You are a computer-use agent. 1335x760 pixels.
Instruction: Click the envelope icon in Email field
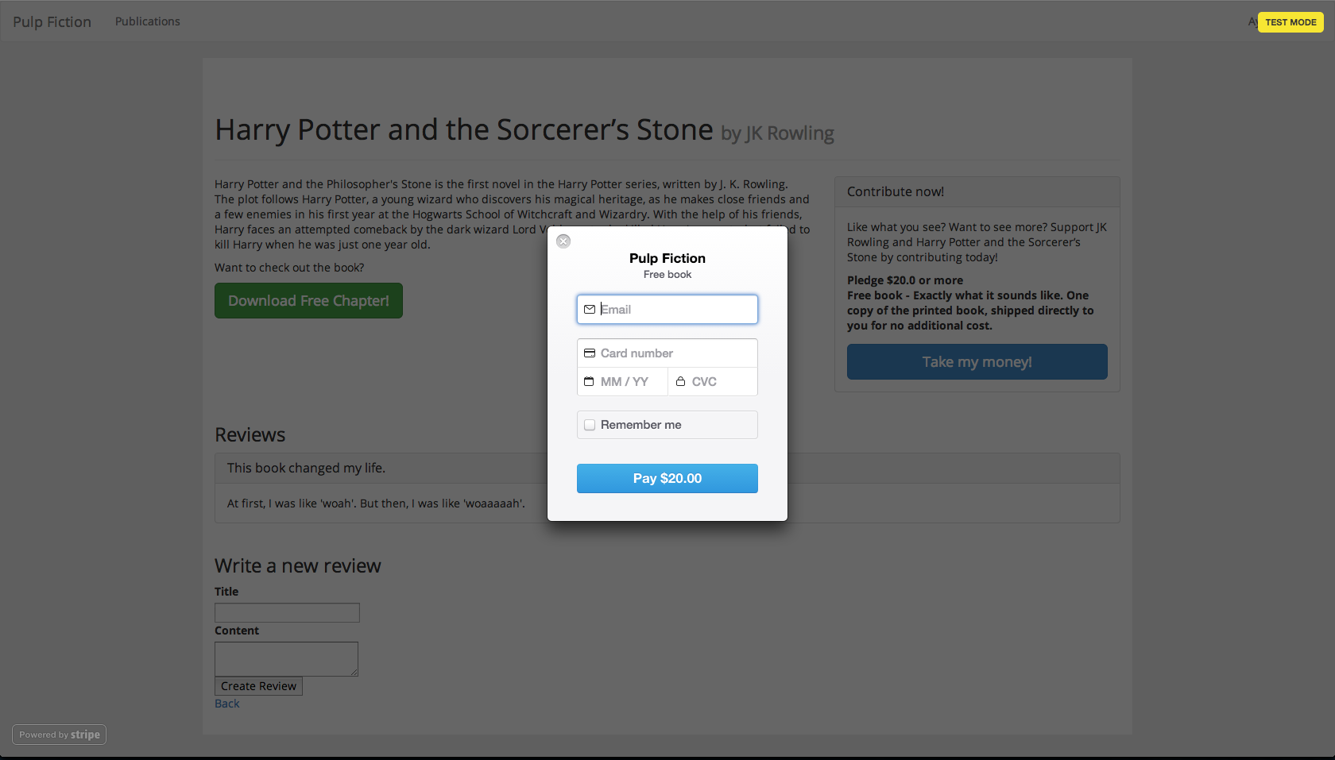tap(590, 310)
